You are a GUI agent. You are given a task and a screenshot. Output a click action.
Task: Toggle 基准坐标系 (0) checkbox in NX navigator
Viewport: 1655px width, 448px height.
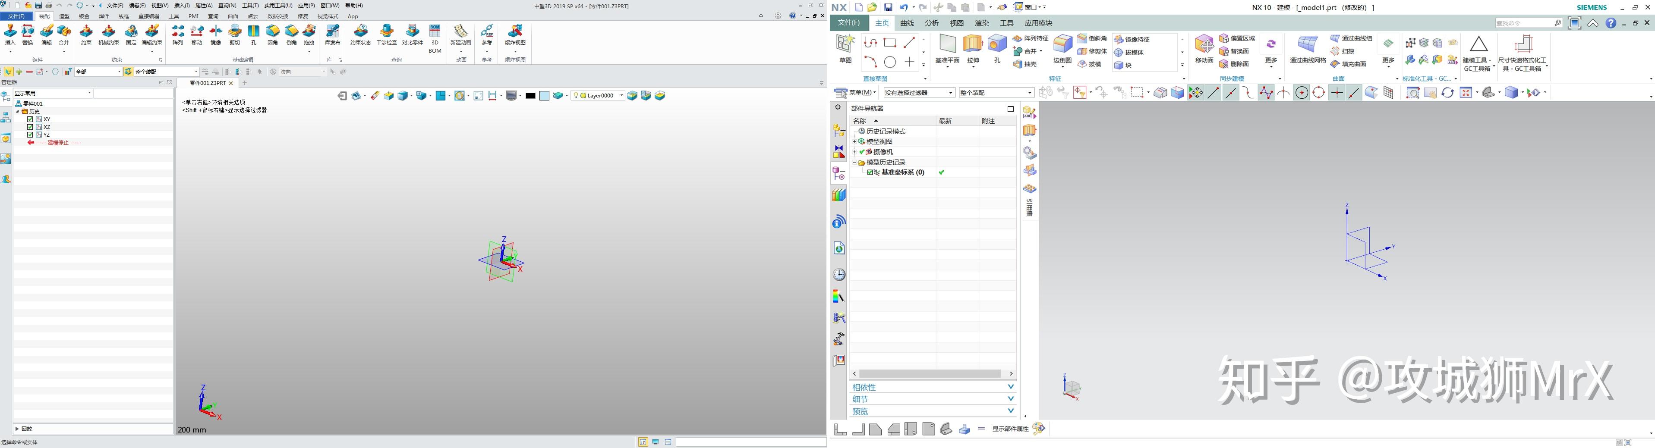(870, 172)
